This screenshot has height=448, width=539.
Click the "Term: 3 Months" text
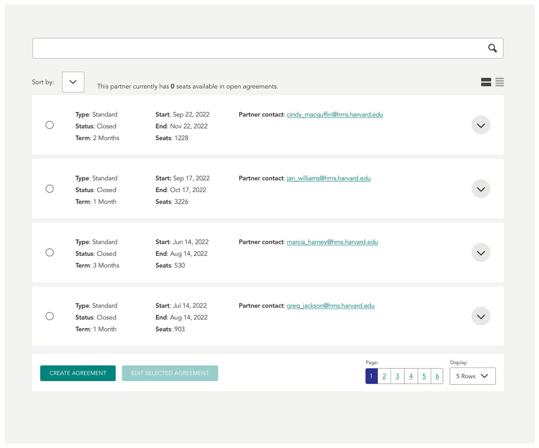pyautogui.click(x=97, y=265)
